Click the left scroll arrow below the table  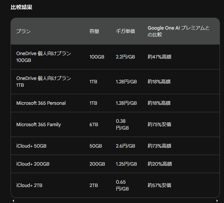click(x=13, y=201)
